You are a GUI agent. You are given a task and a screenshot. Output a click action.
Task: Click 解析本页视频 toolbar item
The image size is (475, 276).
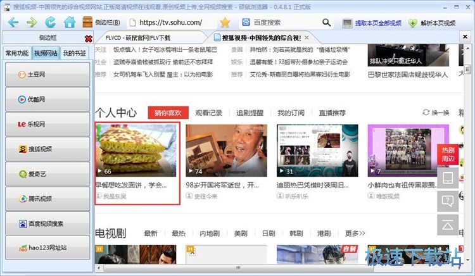(432, 23)
